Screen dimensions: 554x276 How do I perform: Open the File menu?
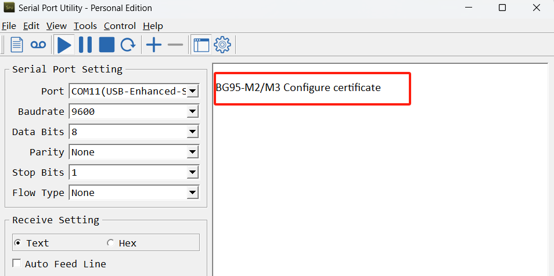pyautogui.click(x=9, y=26)
